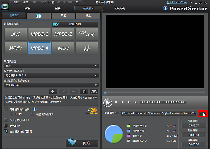This screenshot has height=149, width=210.
Task: Click the current timecode 00:00:00:00 field
Action: (151, 102)
